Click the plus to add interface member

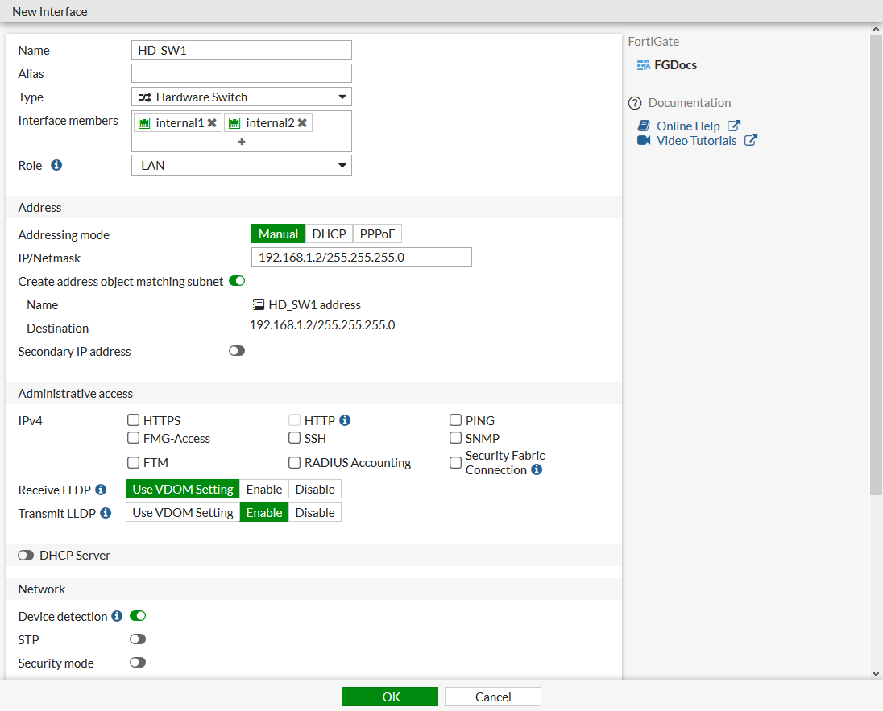coord(241,141)
